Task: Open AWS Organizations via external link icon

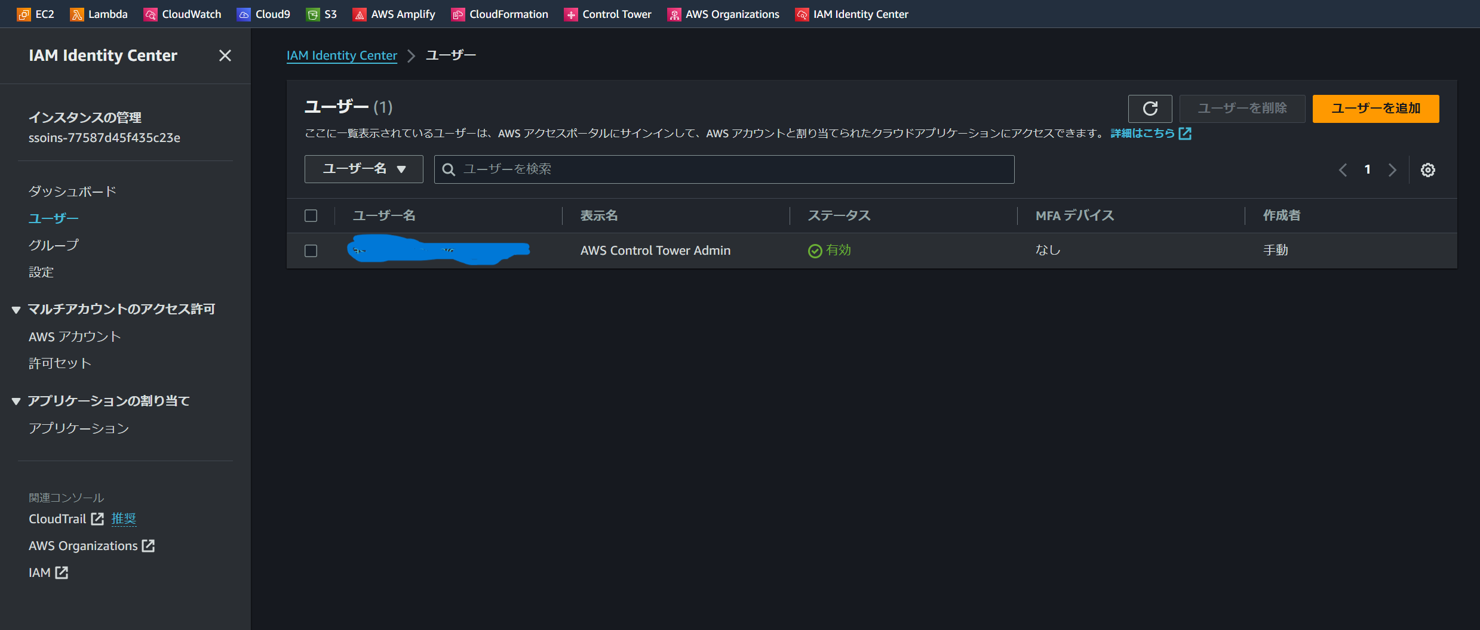Action: 148,545
